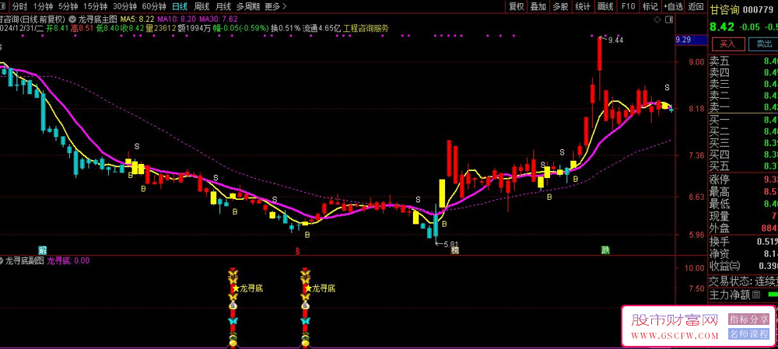Image resolution: width=778 pixels, height=349 pixels.
Task: Select the 1分钟 period tab
Action: click(x=43, y=6)
